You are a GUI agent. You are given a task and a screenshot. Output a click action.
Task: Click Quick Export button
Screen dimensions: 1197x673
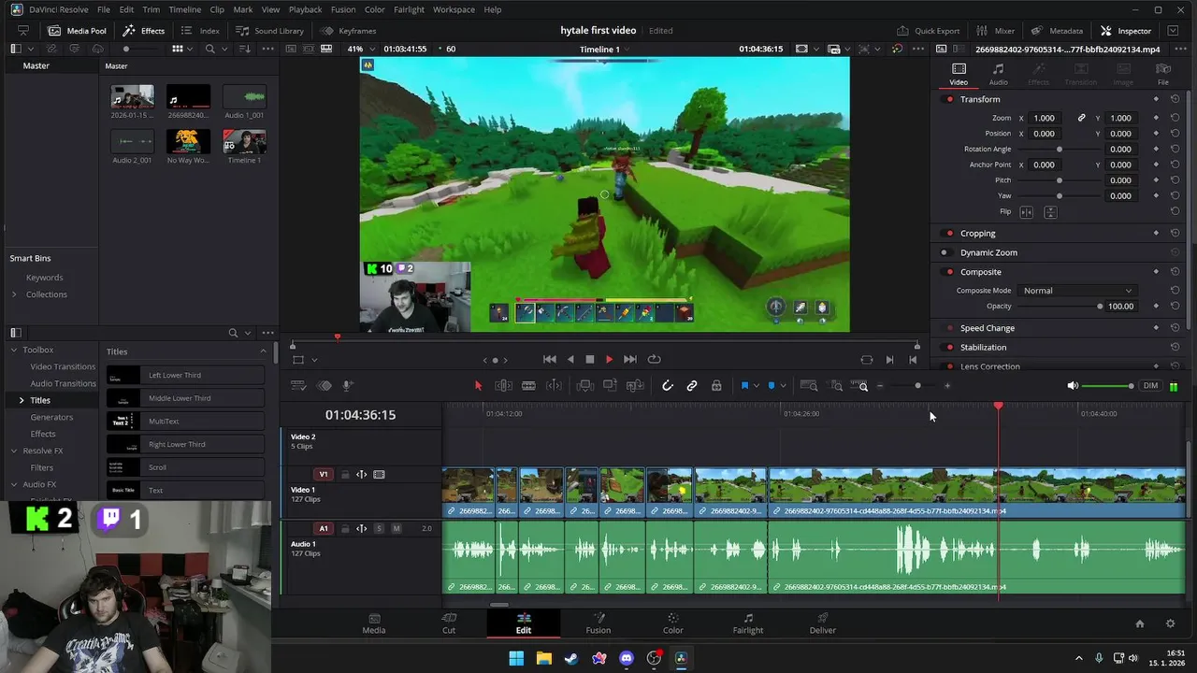pyautogui.click(x=928, y=31)
